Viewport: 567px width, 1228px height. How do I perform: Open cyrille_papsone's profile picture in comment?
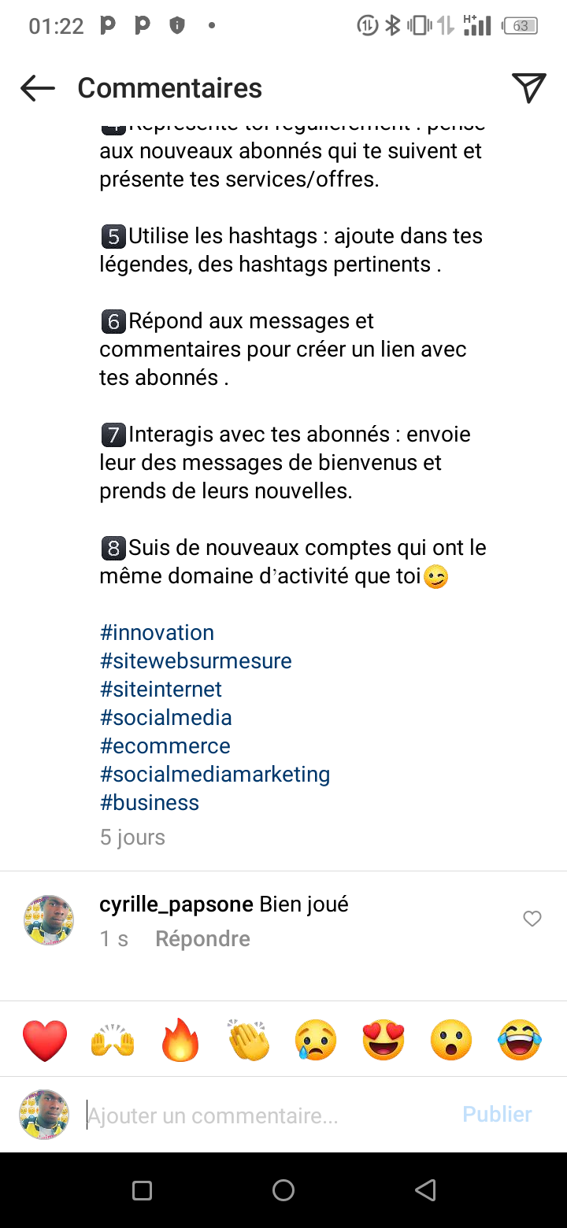click(x=50, y=919)
